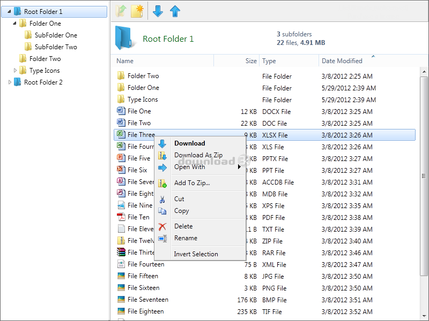Click the Delete red X icon in context menu

coord(162,227)
